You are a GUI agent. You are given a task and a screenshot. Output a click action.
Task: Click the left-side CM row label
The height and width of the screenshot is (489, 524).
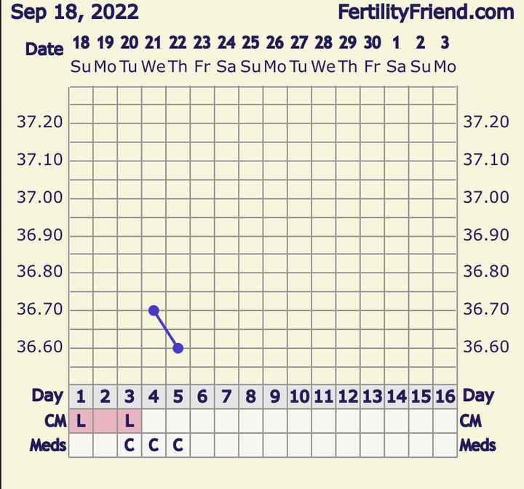[x=55, y=421]
